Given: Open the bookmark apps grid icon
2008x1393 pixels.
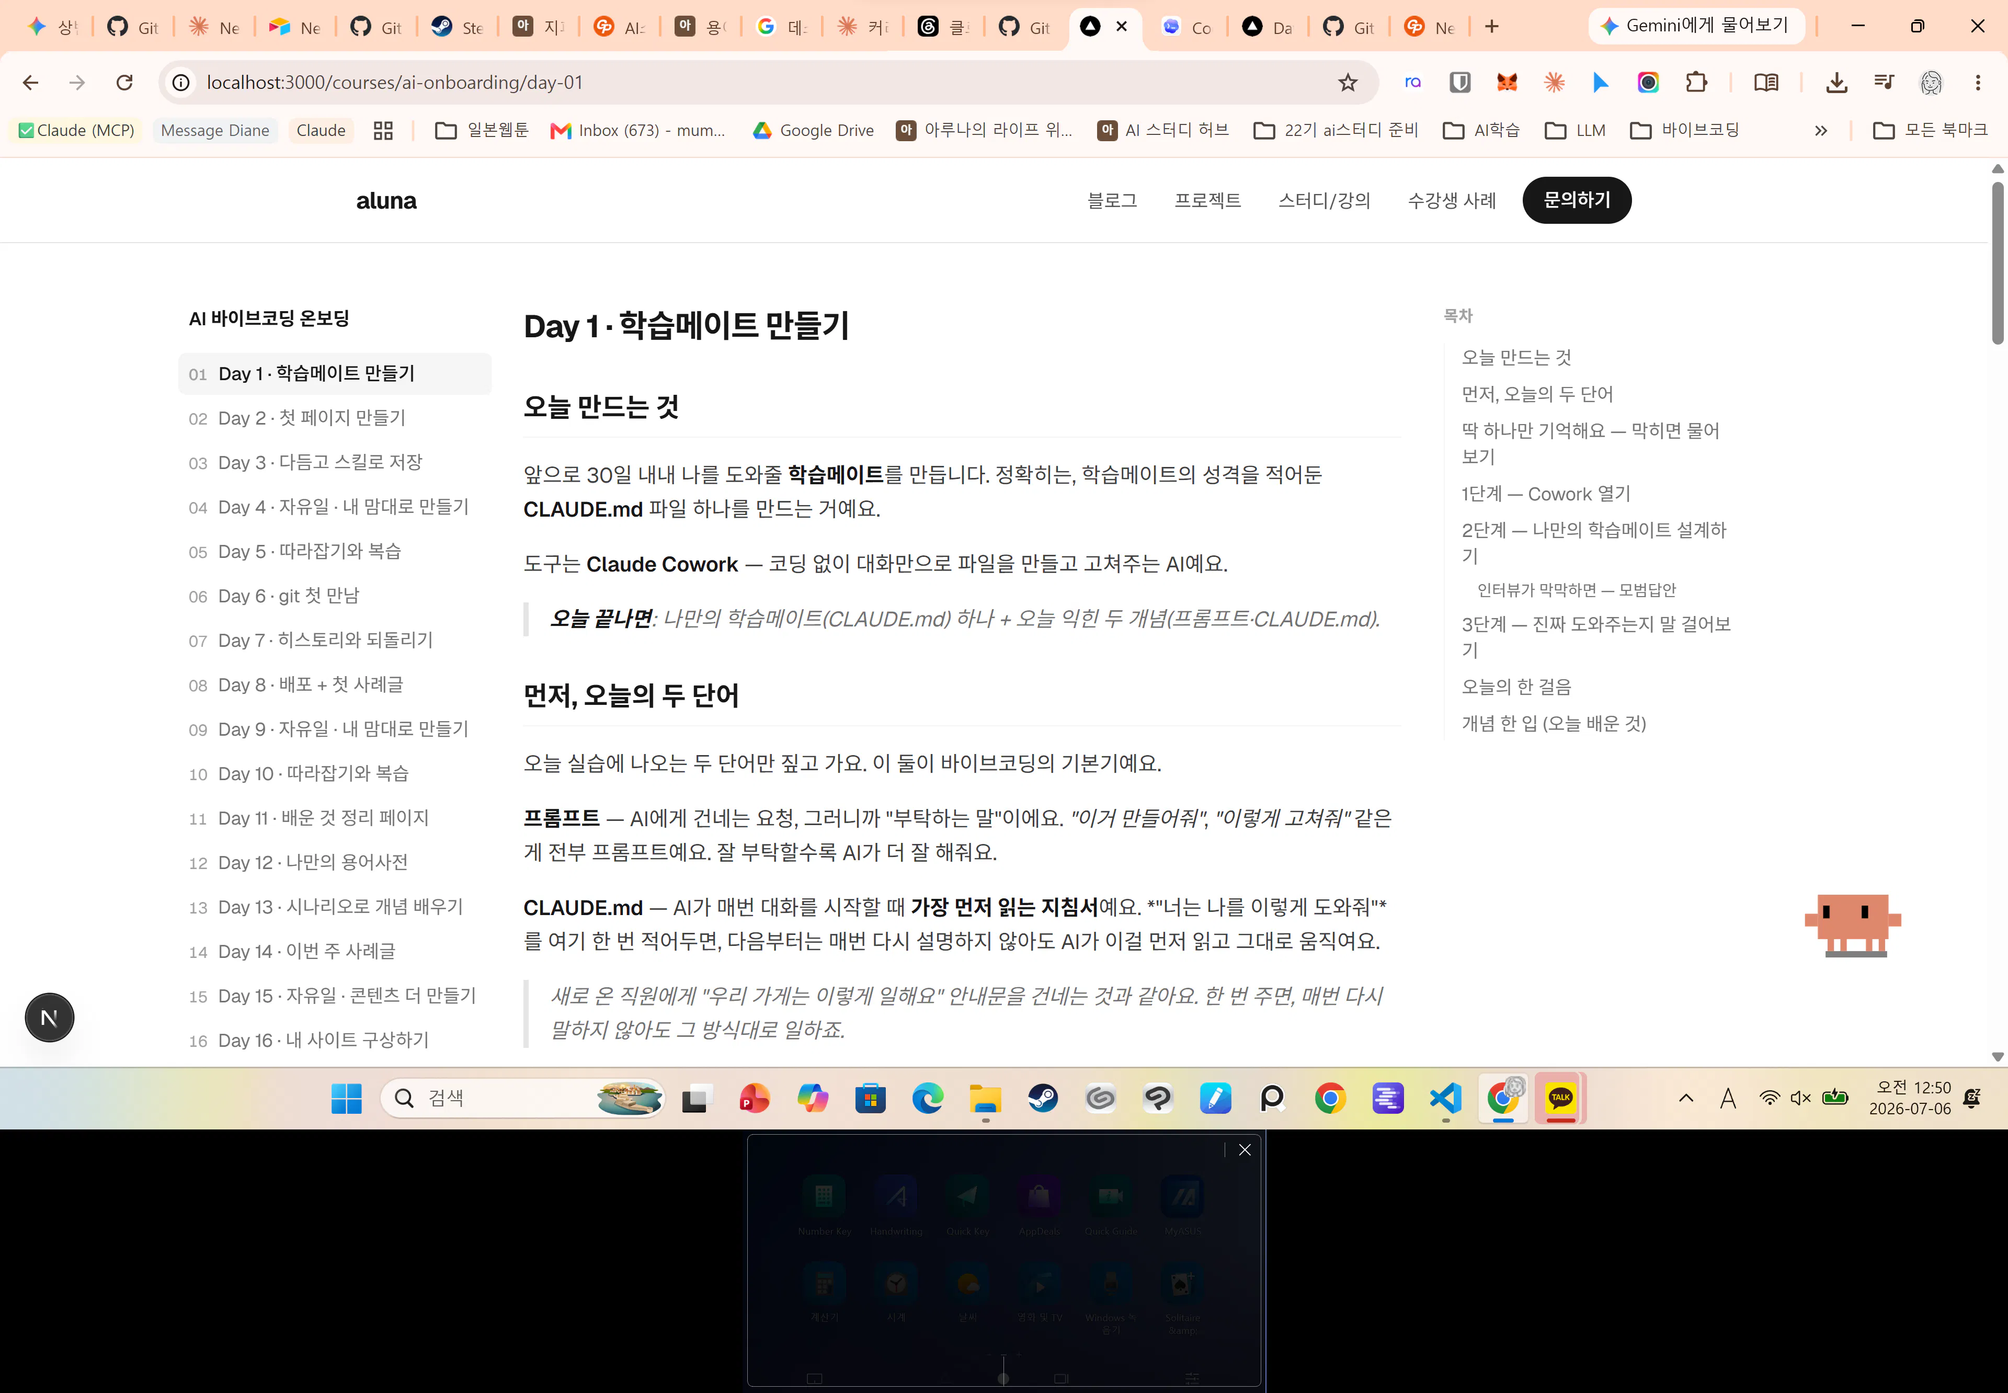Looking at the screenshot, I should [383, 130].
